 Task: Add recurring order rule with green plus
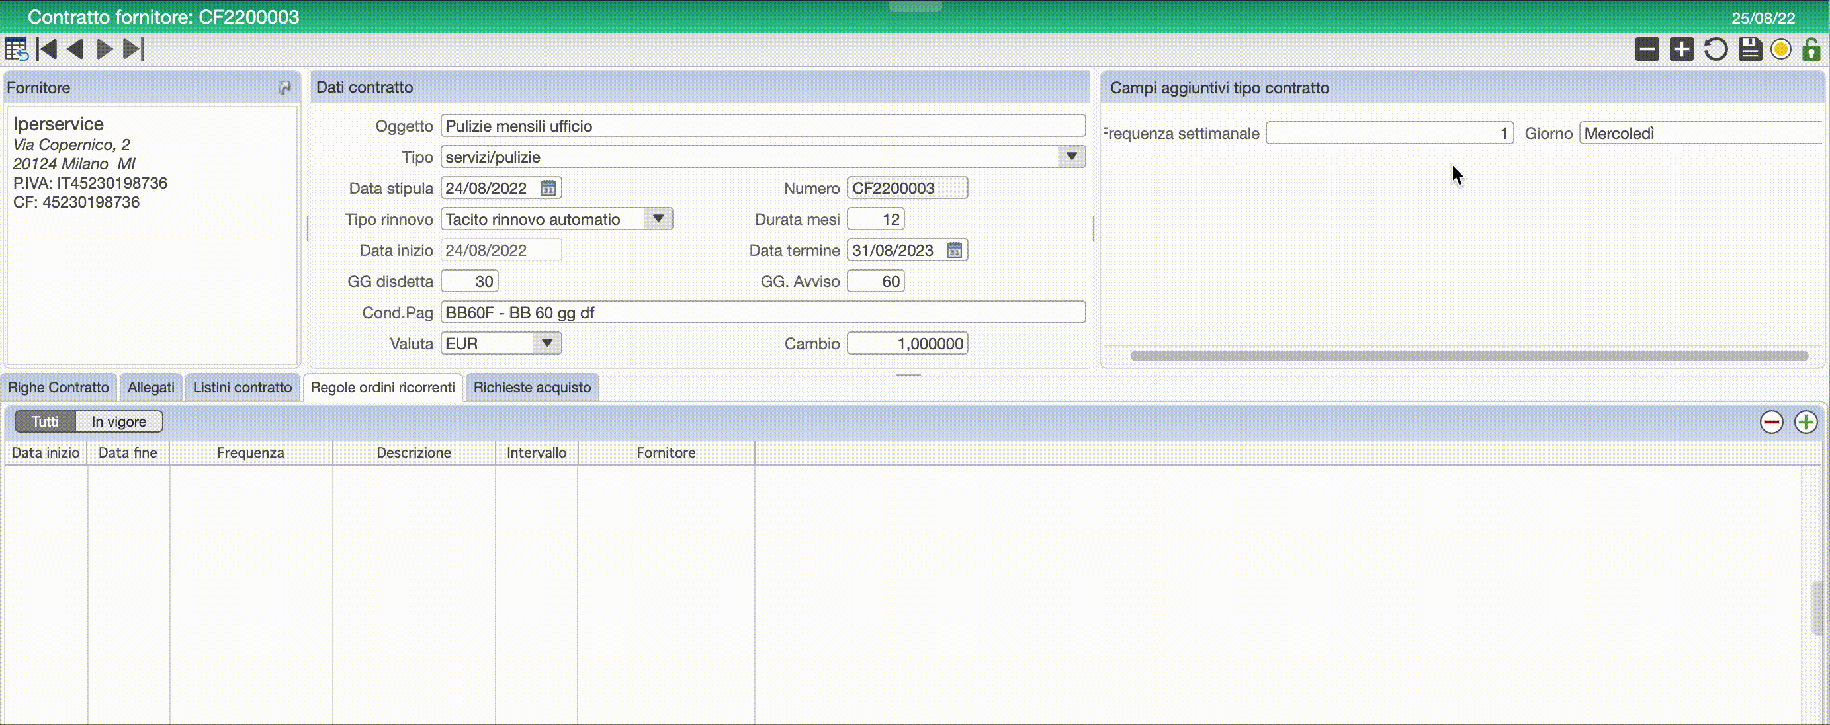point(1805,422)
